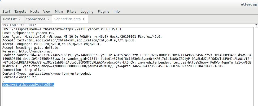This screenshot has width=258, height=106.
Task: Click the POST /passport request line
Action: pyautogui.click(x=63, y=29)
